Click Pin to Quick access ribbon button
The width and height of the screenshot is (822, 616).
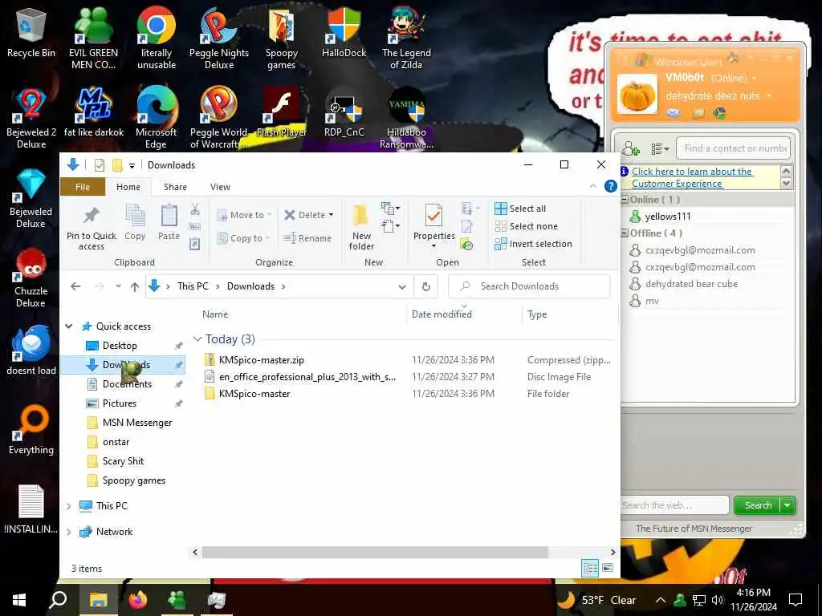(92, 228)
